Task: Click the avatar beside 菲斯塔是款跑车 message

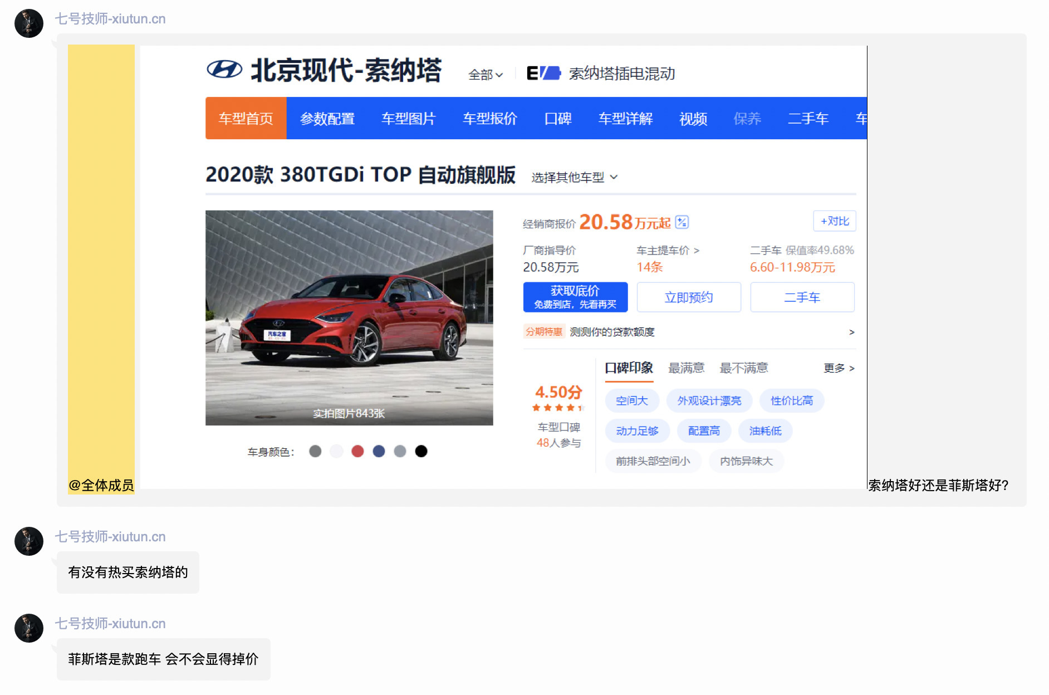Action: (x=29, y=628)
